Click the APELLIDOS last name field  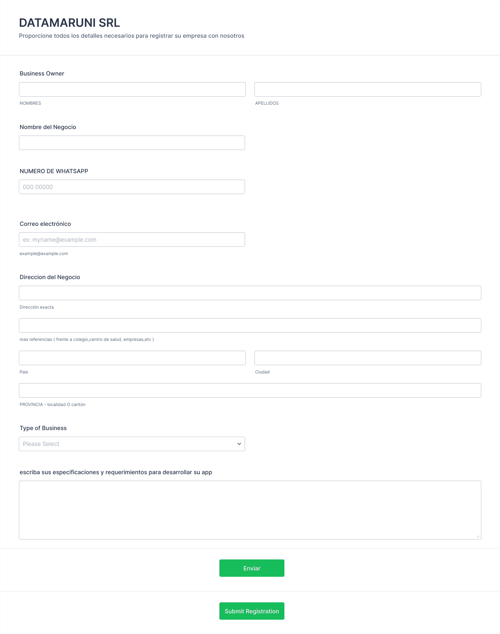368,89
